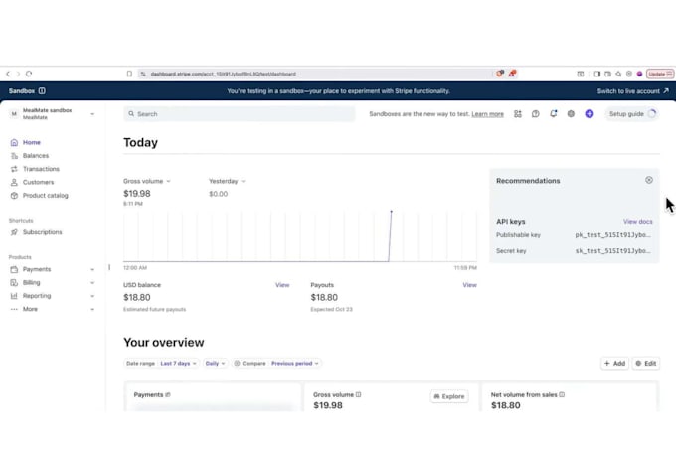
Task: Click the Sandbox info icon in the banner
Action: 42,91
